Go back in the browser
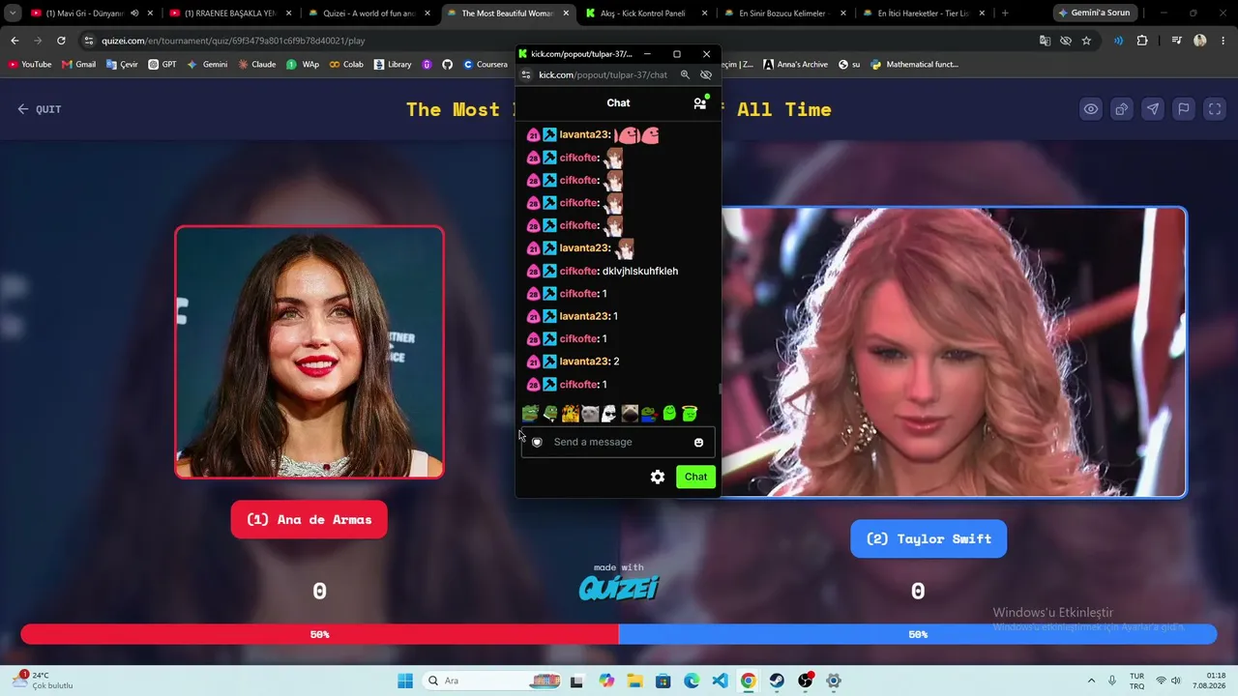1238x696 pixels. (x=15, y=41)
